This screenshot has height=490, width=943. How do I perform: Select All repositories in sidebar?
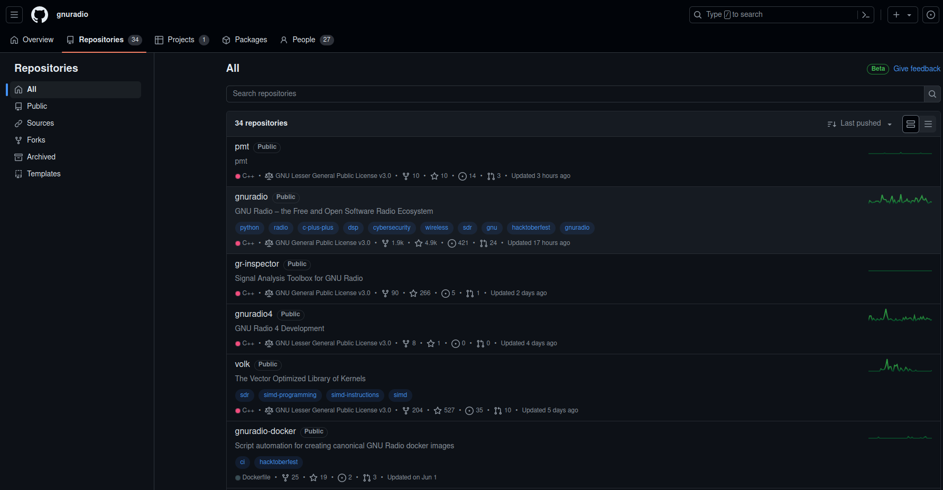pos(76,89)
